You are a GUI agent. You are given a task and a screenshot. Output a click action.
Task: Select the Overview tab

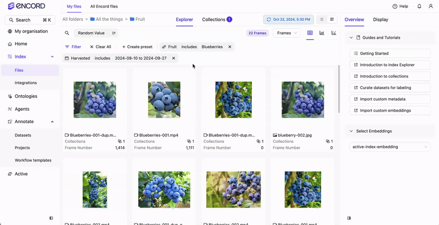(x=354, y=20)
